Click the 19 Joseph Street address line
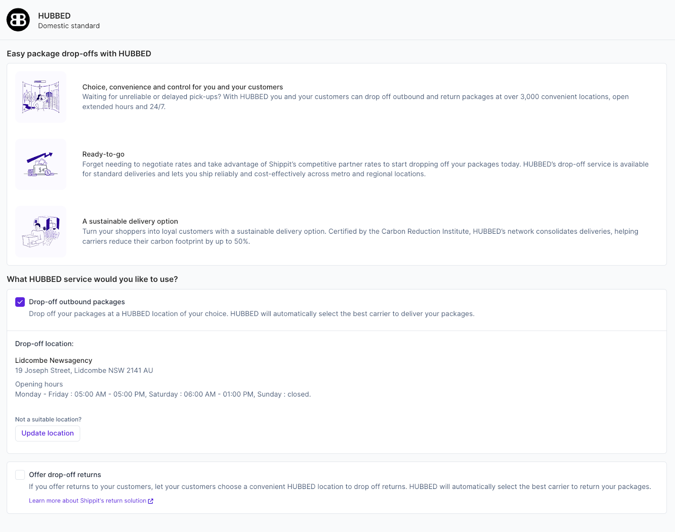Screen dimensions: 675x532 click(84, 371)
